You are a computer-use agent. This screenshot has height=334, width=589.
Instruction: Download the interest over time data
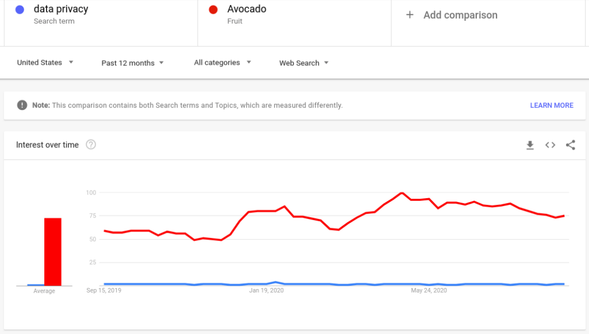(530, 145)
